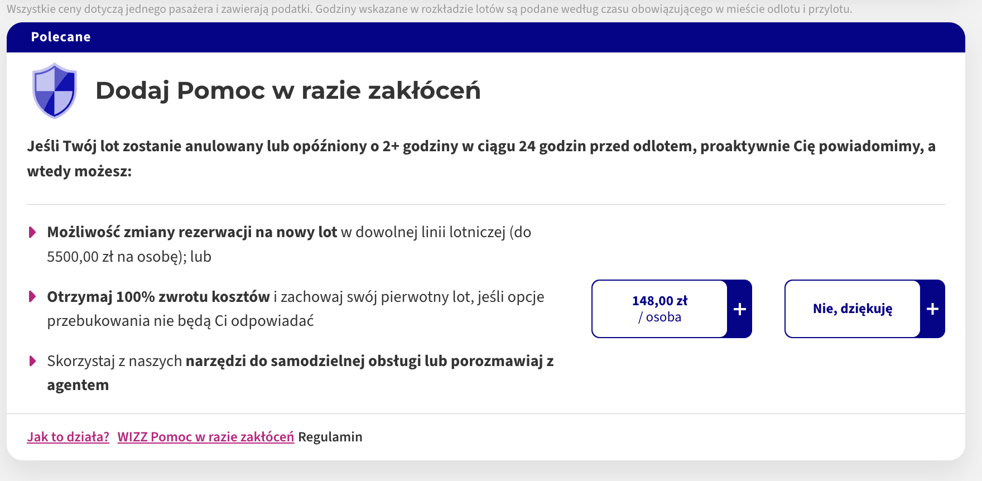
Task: Click the Regulamin text
Action: [330, 437]
